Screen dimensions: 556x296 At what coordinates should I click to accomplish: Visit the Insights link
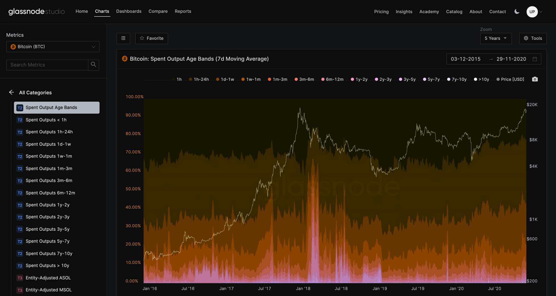pos(404,12)
